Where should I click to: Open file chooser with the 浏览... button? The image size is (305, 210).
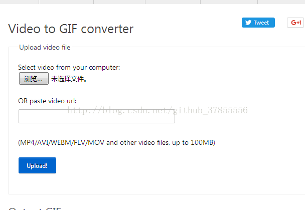[x=34, y=79]
